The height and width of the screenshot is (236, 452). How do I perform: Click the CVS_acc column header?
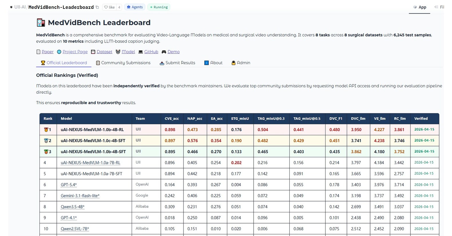(x=171, y=119)
